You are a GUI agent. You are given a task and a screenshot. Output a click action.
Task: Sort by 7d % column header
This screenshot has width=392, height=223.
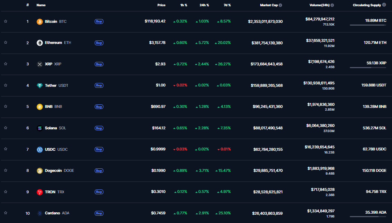[227, 5]
